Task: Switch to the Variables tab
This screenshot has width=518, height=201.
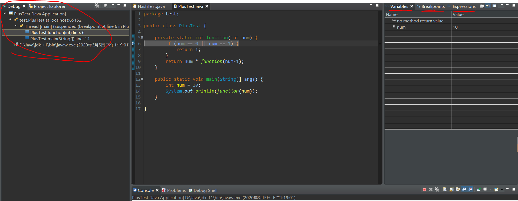Action: [x=399, y=6]
